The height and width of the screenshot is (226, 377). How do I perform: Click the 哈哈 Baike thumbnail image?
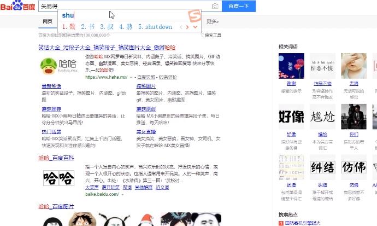[x=59, y=178]
